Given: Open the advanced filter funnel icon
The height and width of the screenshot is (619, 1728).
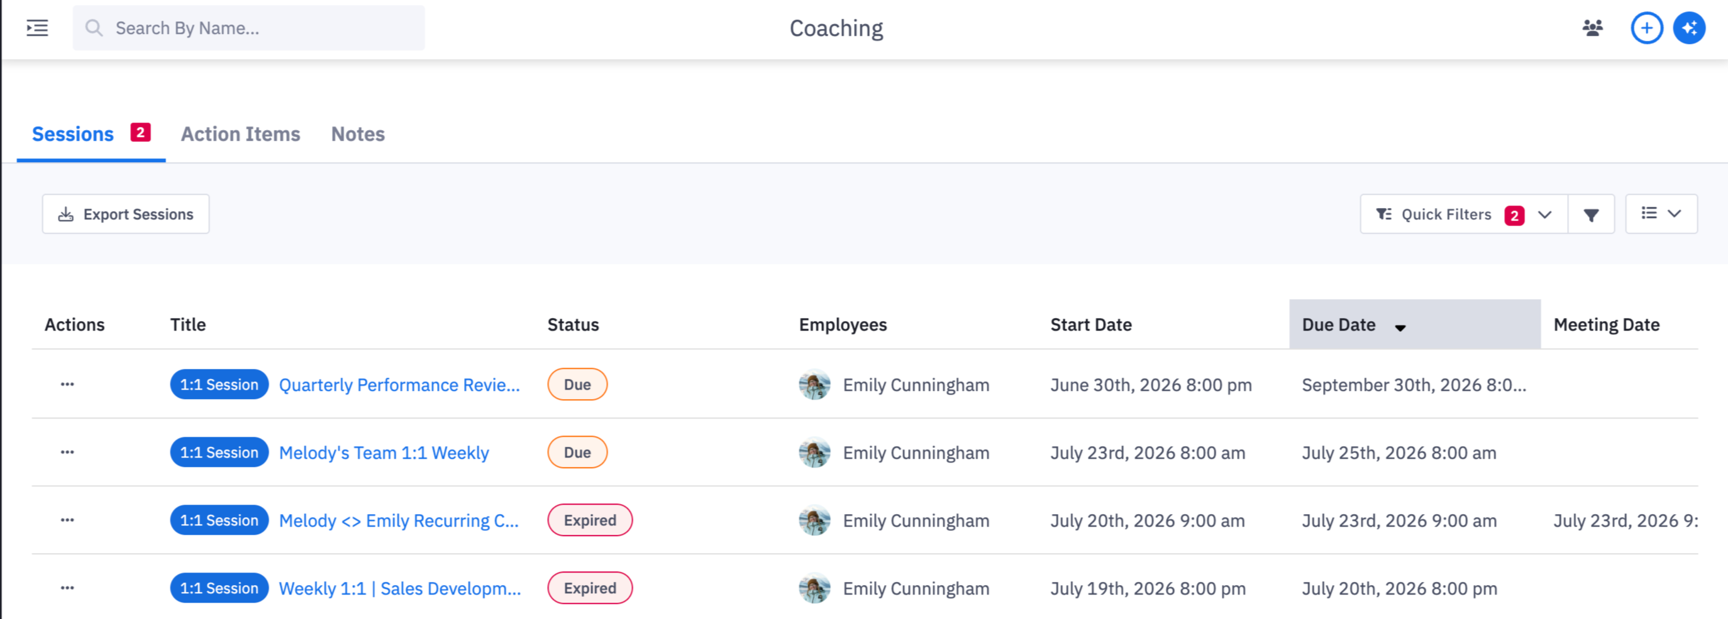Looking at the screenshot, I should point(1591,214).
